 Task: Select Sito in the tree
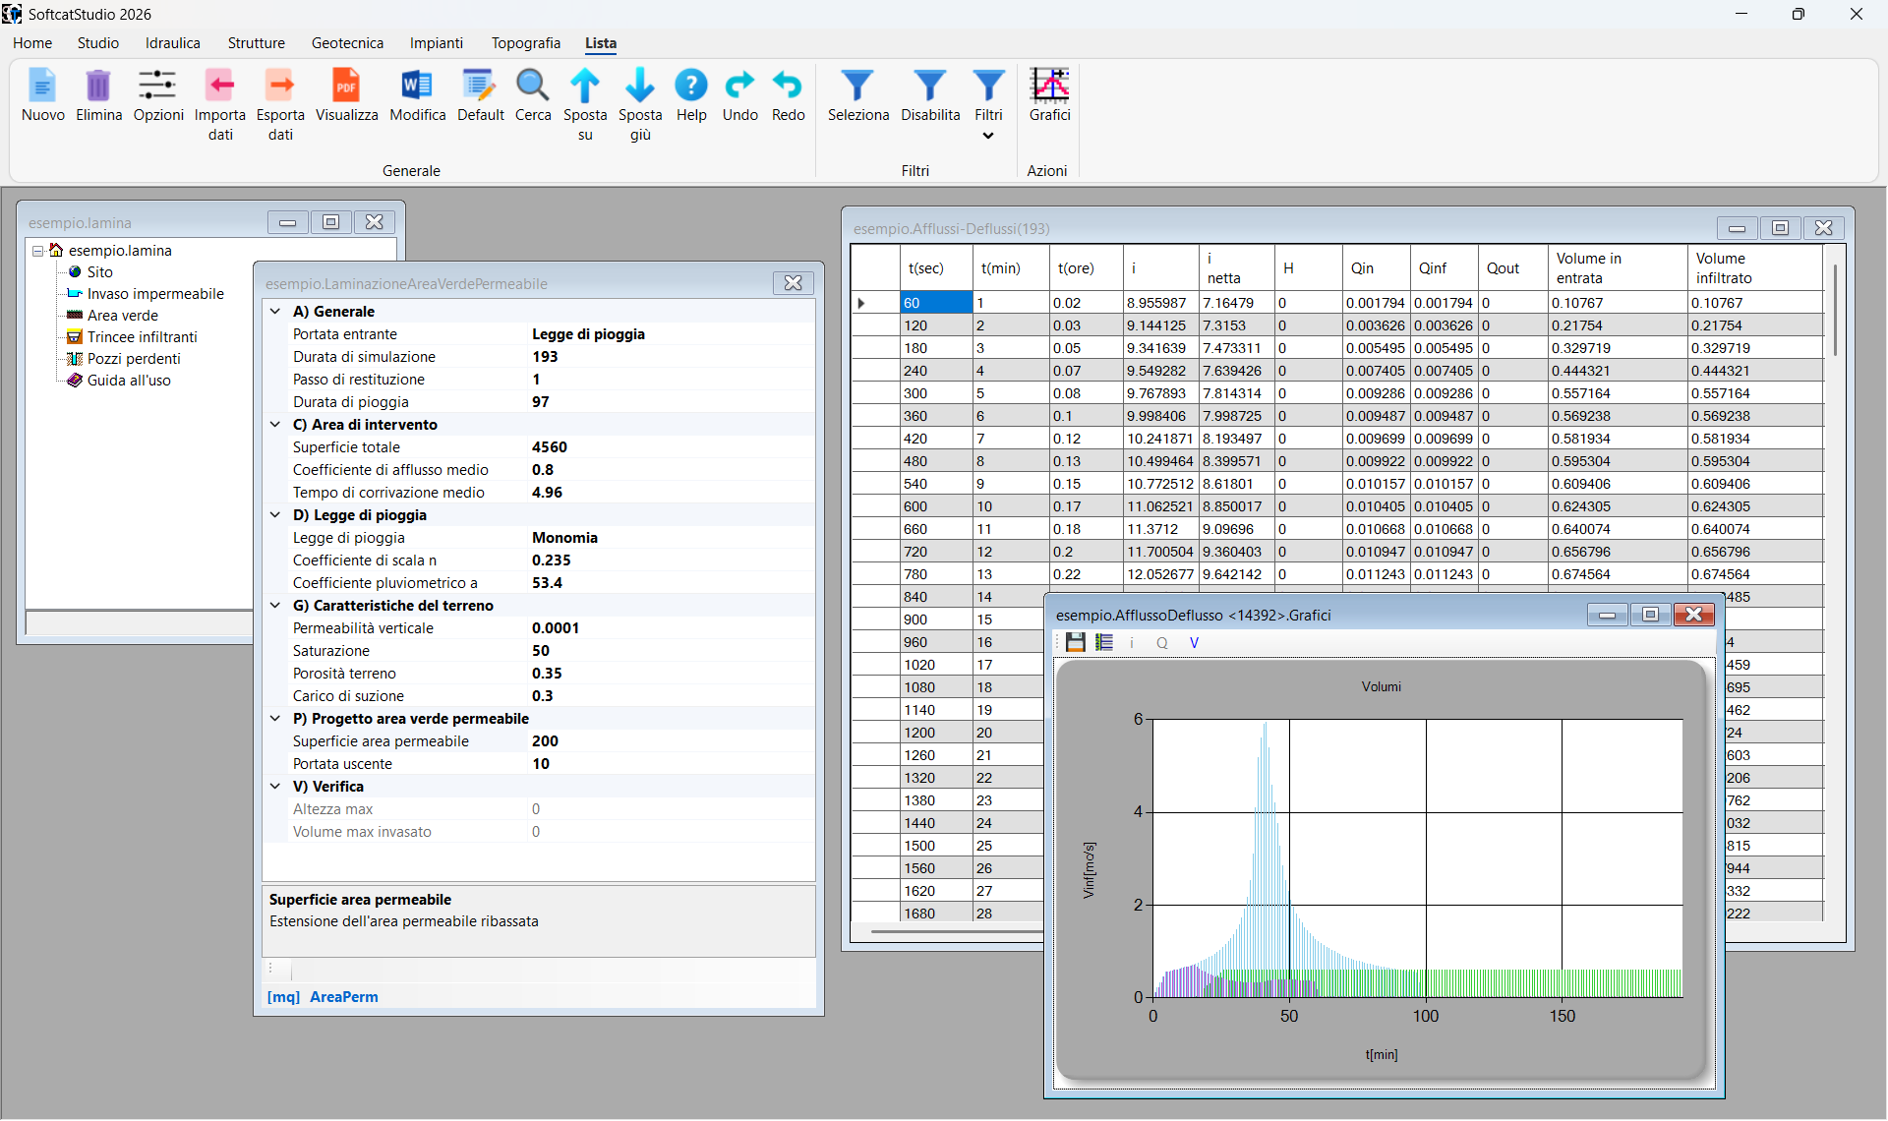99,272
